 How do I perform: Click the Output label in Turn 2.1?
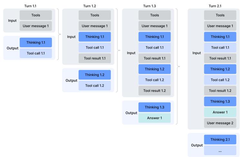196,145
